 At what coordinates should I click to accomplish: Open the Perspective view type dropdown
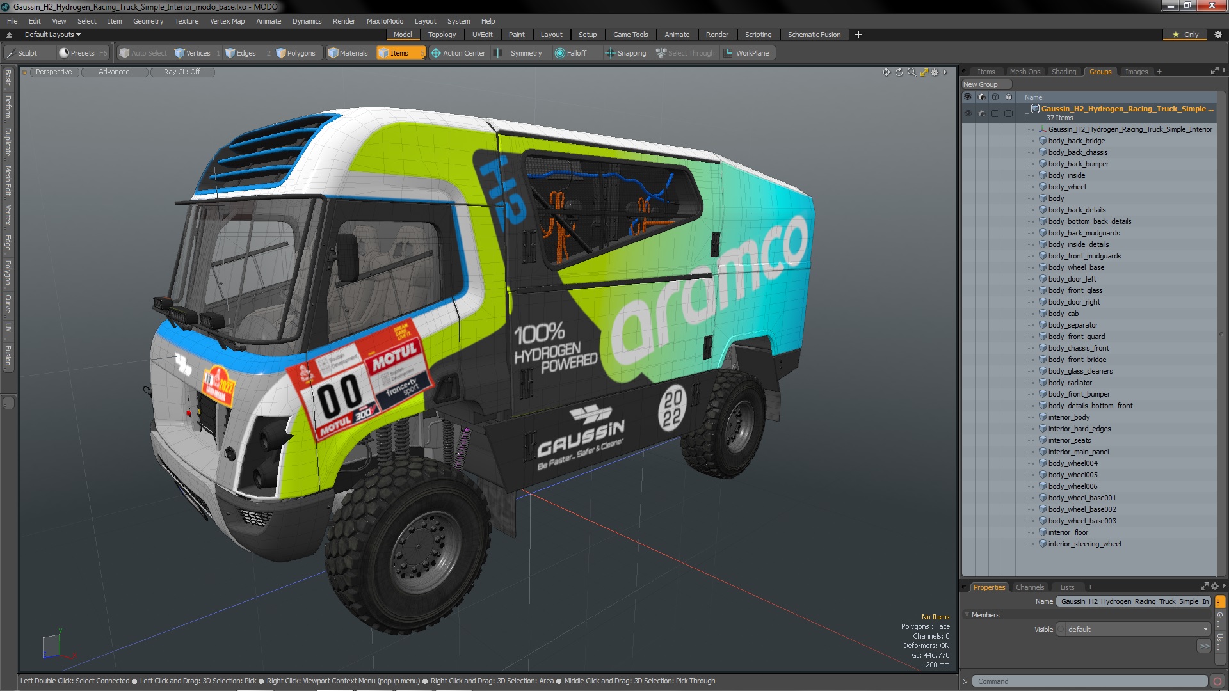pos(54,72)
